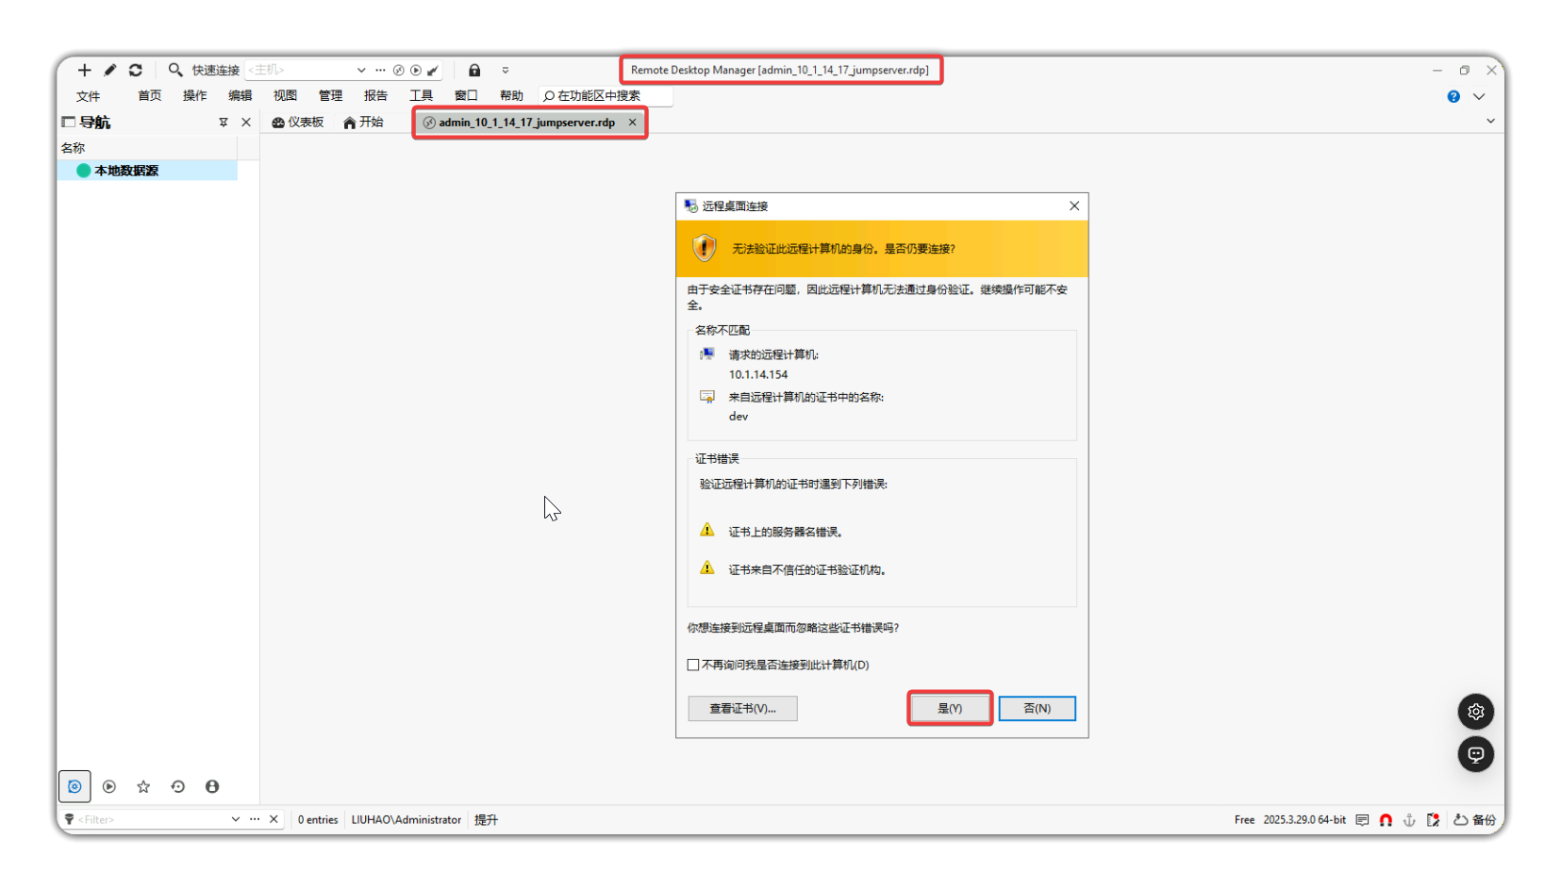Expand the ribbon chevron next to help icon
The width and height of the screenshot is (1561, 872).
click(1479, 96)
